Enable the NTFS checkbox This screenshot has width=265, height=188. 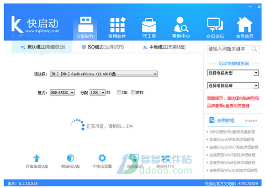(133, 92)
